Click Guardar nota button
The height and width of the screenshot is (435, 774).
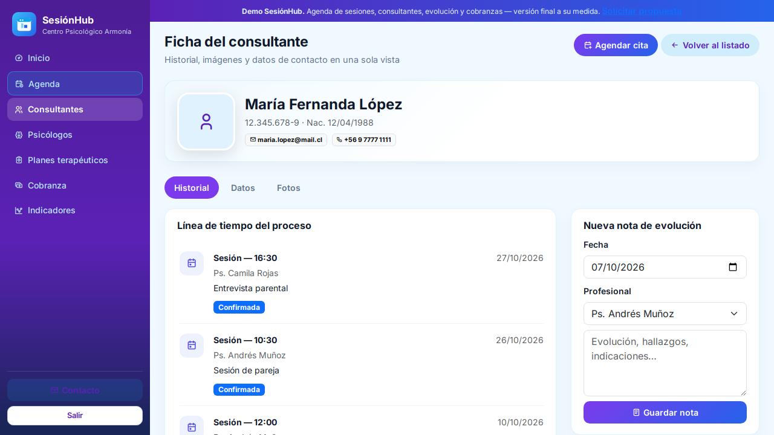665,413
